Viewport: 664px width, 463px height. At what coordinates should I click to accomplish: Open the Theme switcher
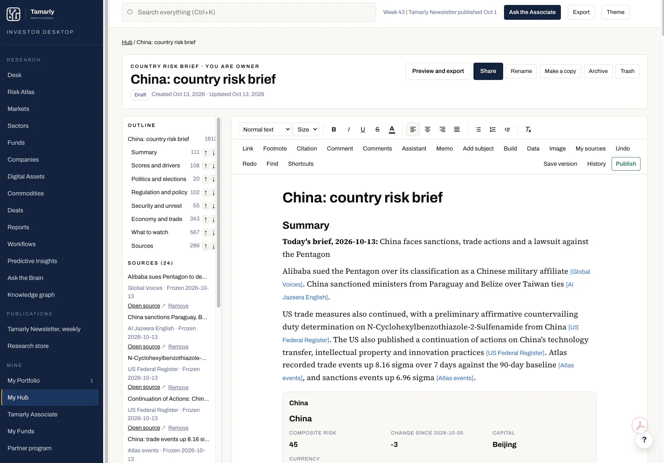point(615,12)
